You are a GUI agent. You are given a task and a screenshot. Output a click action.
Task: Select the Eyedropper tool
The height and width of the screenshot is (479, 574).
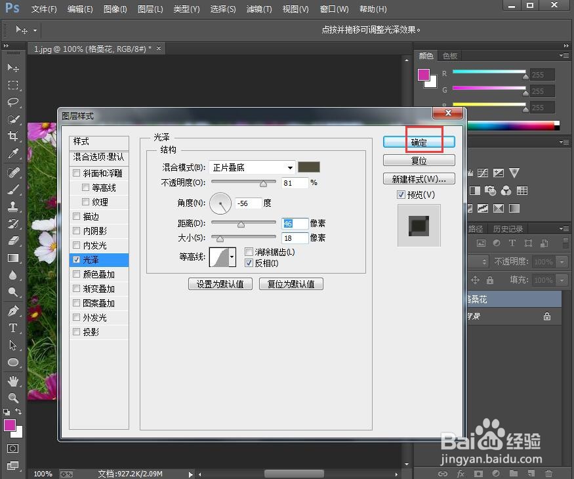click(13, 154)
